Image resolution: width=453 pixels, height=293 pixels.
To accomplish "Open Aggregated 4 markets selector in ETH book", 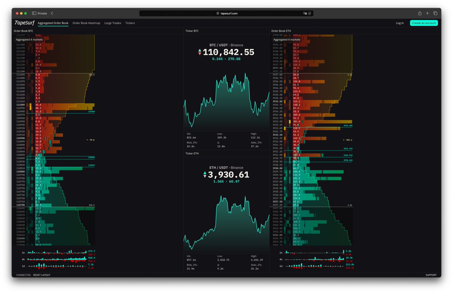I will point(287,39).
